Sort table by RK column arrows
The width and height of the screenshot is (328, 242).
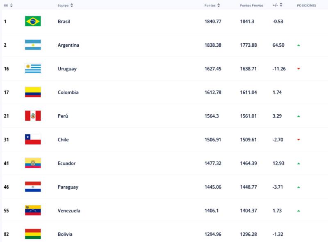click(11, 5)
